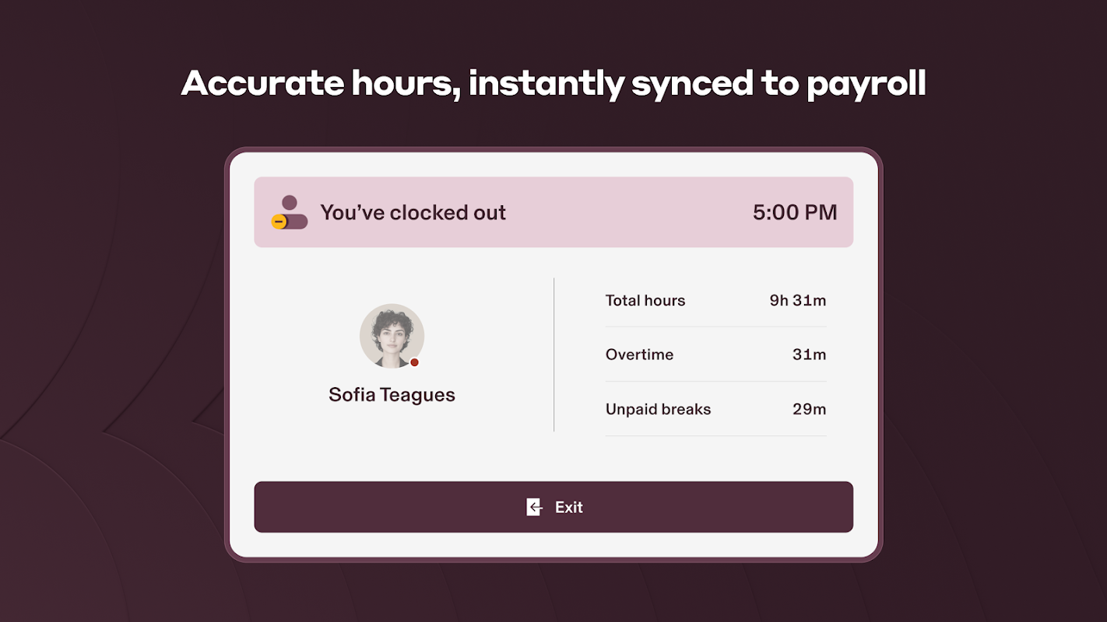Screen dimensions: 1107x622
Task: Click the 31m overtime value
Action: (x=809, y=355)
